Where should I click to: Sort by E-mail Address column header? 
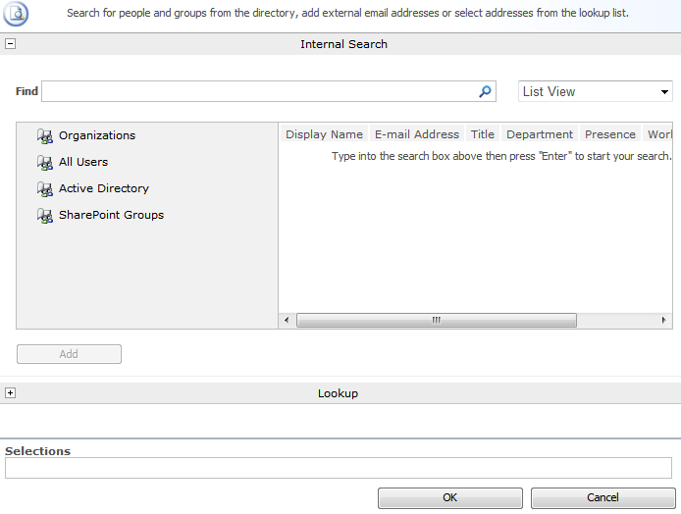point(416,134)
